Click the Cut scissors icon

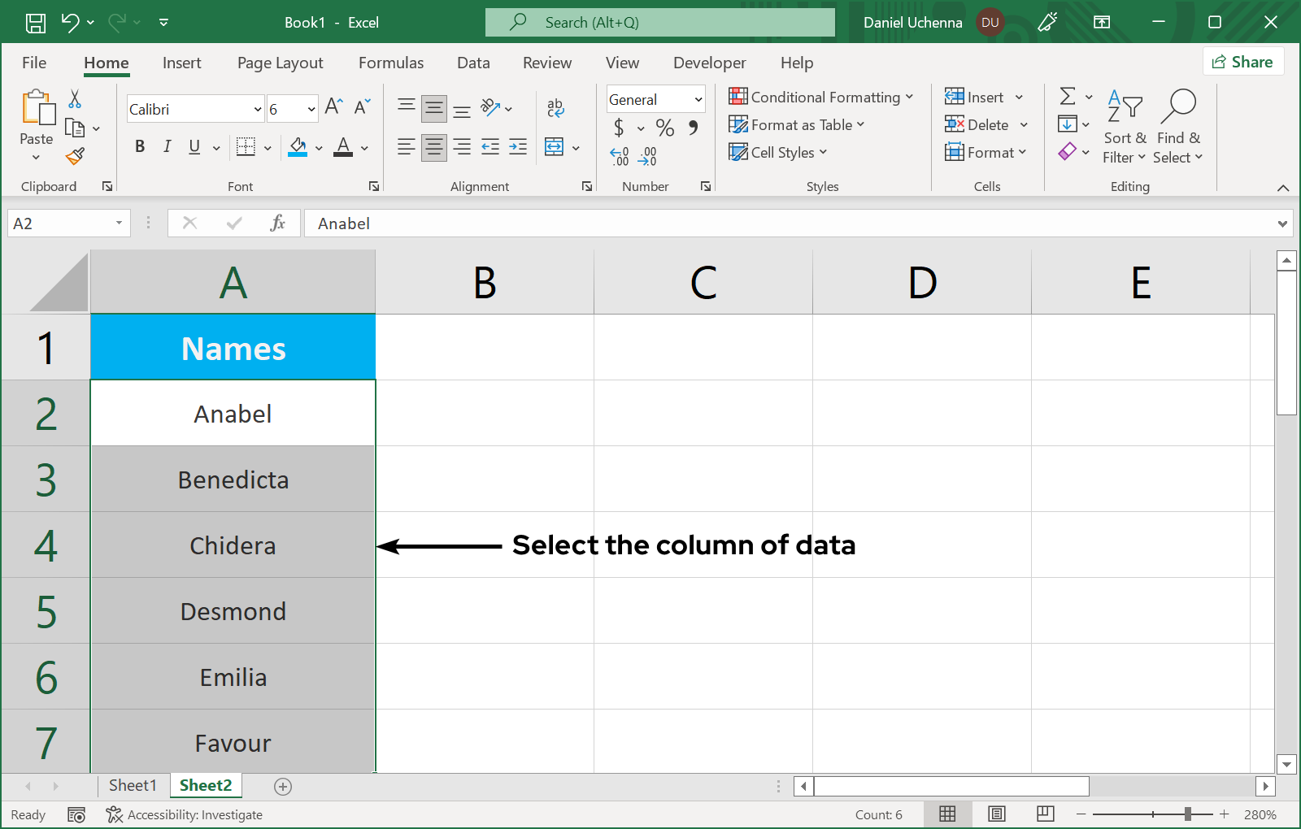click(x=75, y=99)
